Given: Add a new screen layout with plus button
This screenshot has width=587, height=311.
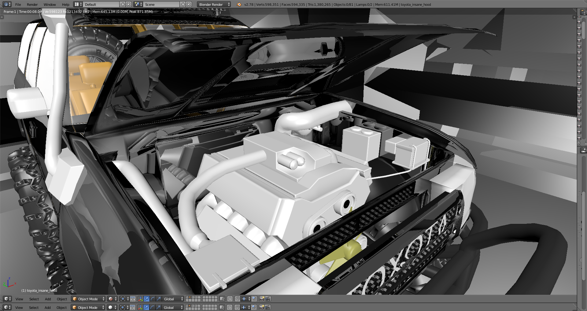Looking at the screenshot, I should tap(123, 4).
